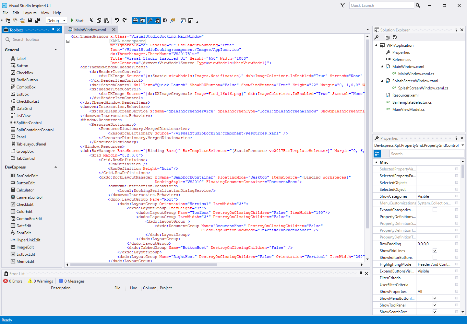Click the code editor horizontal scrollbar thumb
This screenshot has height=324, width=467.
click(x=143, y=265)
